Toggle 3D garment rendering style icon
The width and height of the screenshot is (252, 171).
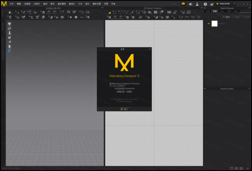[10, 28]
